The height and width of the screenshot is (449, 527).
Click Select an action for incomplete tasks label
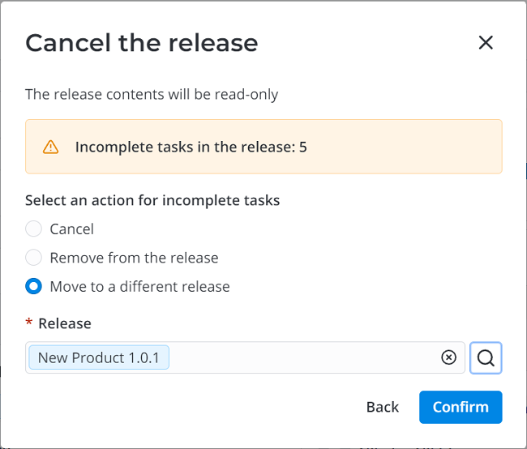coord(152,200)
